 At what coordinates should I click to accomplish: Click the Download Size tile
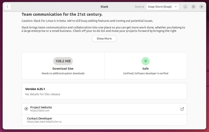pos(63,65)
